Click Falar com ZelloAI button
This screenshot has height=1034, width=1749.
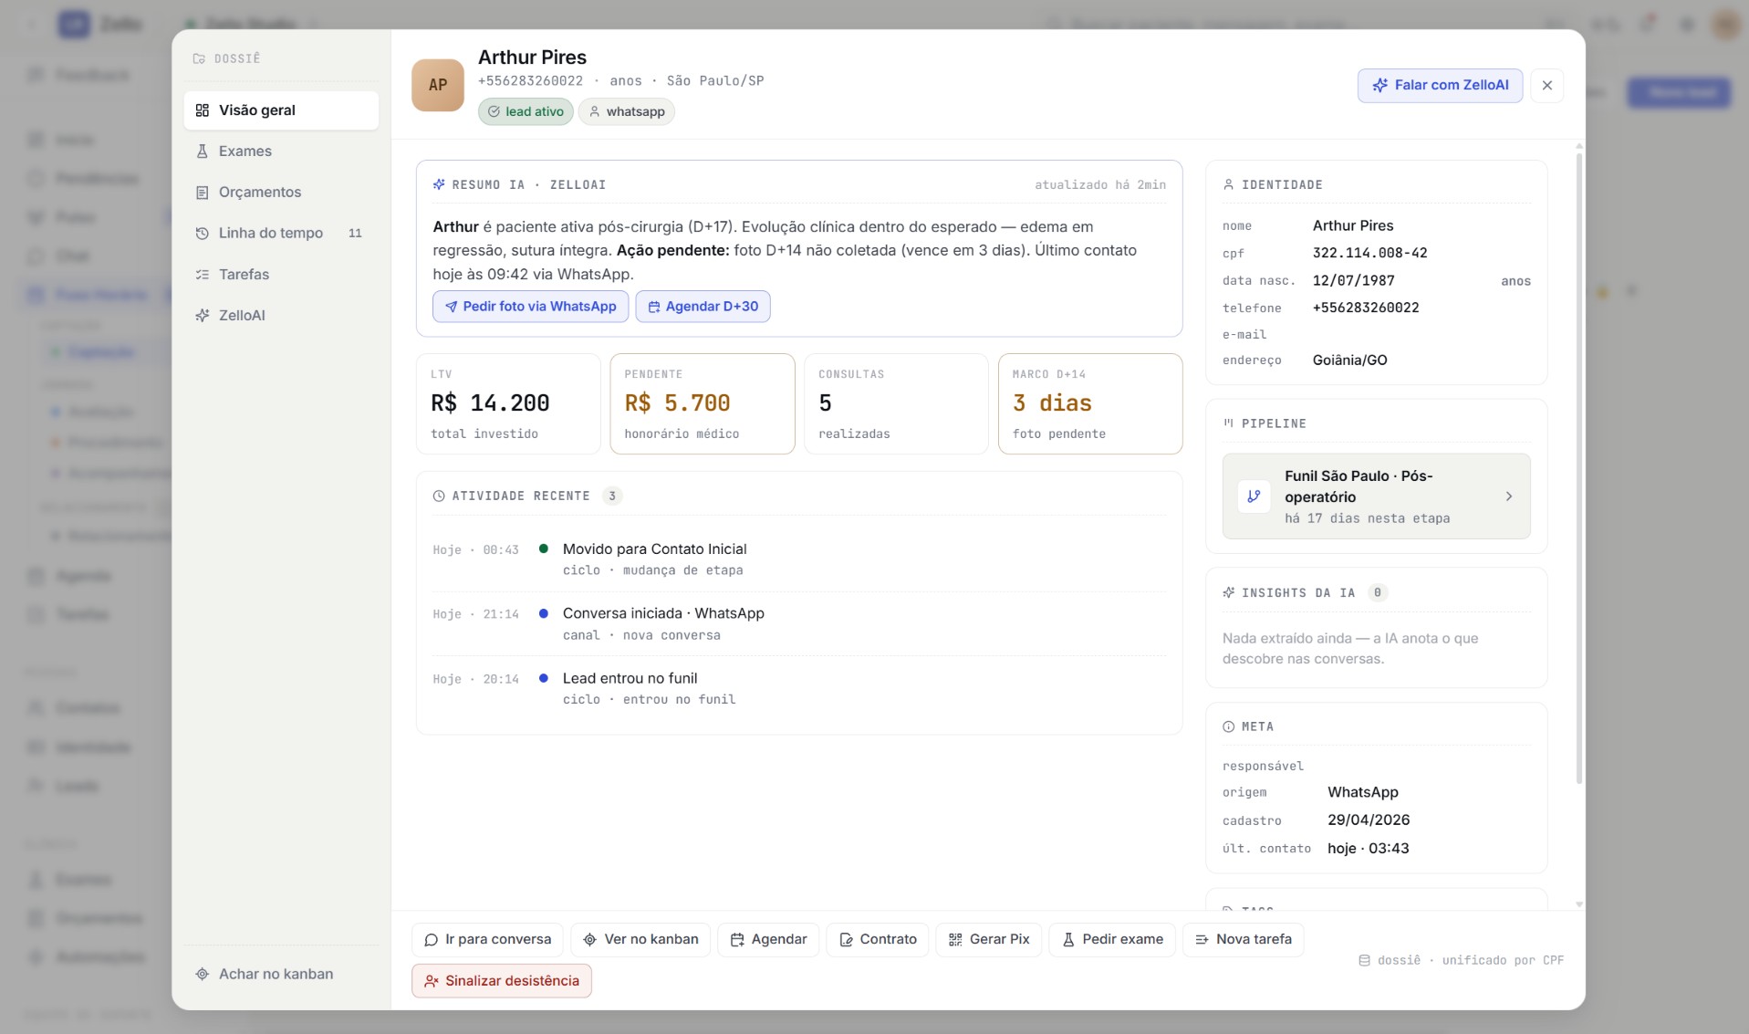1440,85
